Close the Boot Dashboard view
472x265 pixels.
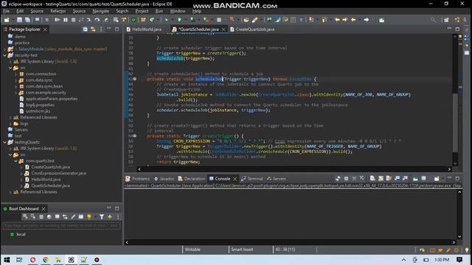point(44,208)
